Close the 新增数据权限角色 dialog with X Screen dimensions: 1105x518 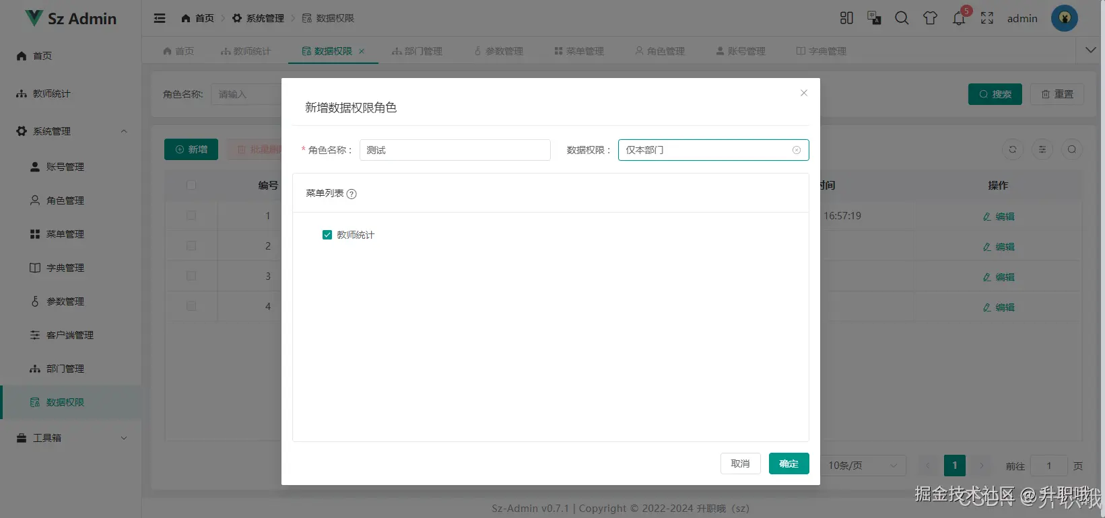coord(803,93)
